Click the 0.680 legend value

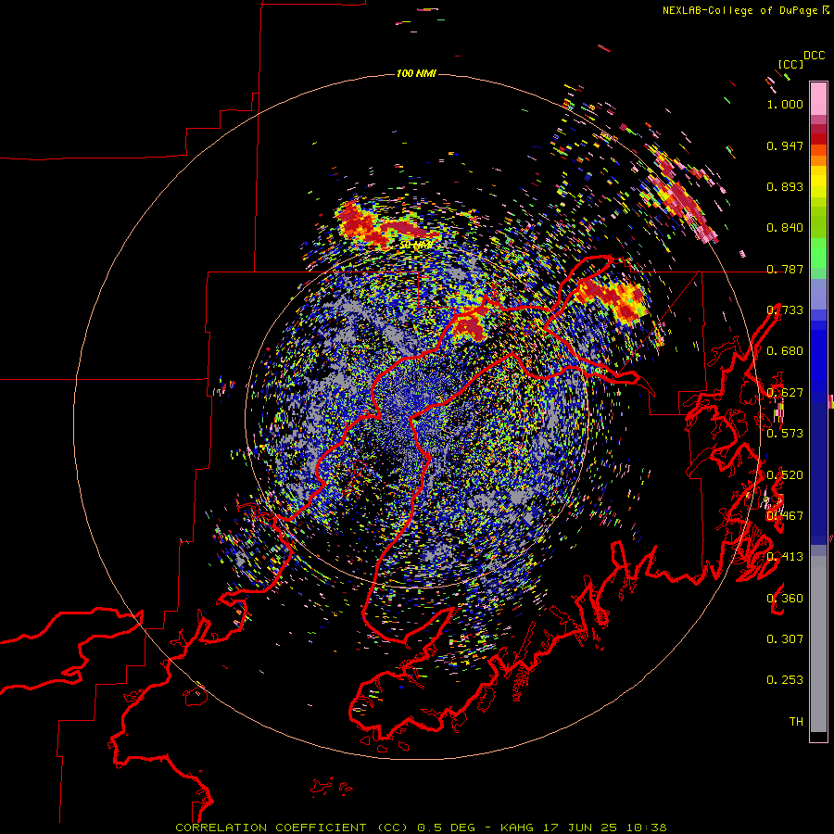pyautogui.click(x=785, y=351)
